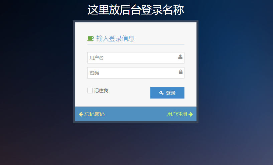Focus the 用户名 input field

(x=136, y=58)
